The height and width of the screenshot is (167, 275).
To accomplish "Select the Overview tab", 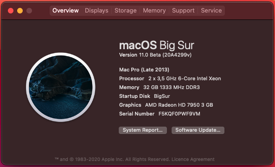I will pos(65,11).
